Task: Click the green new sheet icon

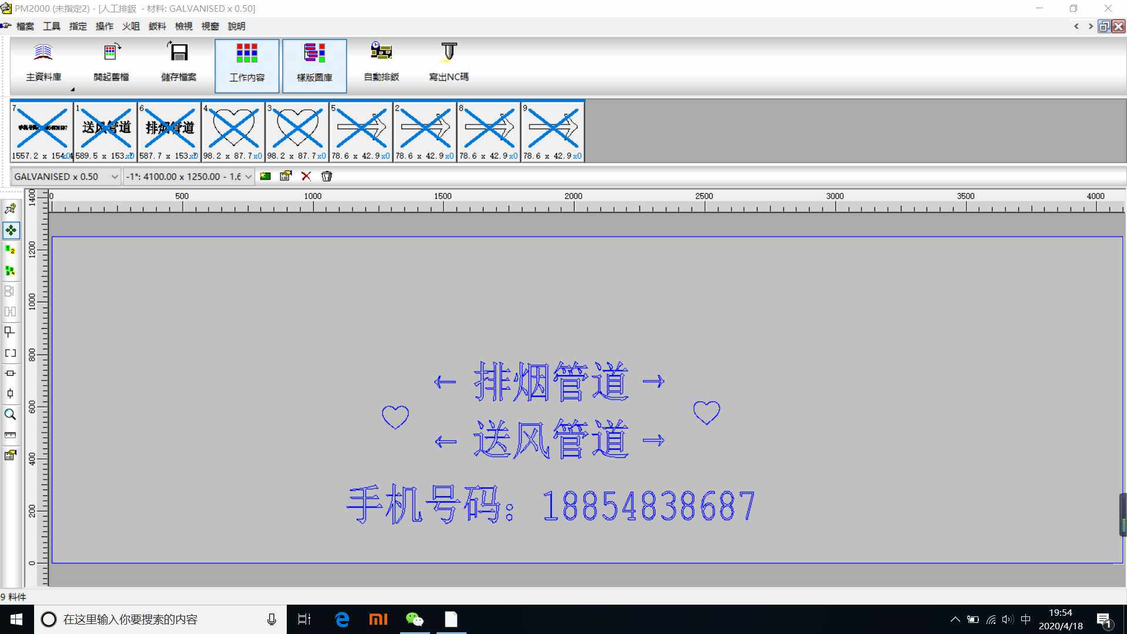Action: (266, 176)
